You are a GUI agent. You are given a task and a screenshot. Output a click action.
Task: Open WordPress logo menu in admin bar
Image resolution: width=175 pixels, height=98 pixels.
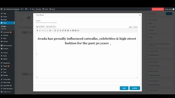[2, 9]
